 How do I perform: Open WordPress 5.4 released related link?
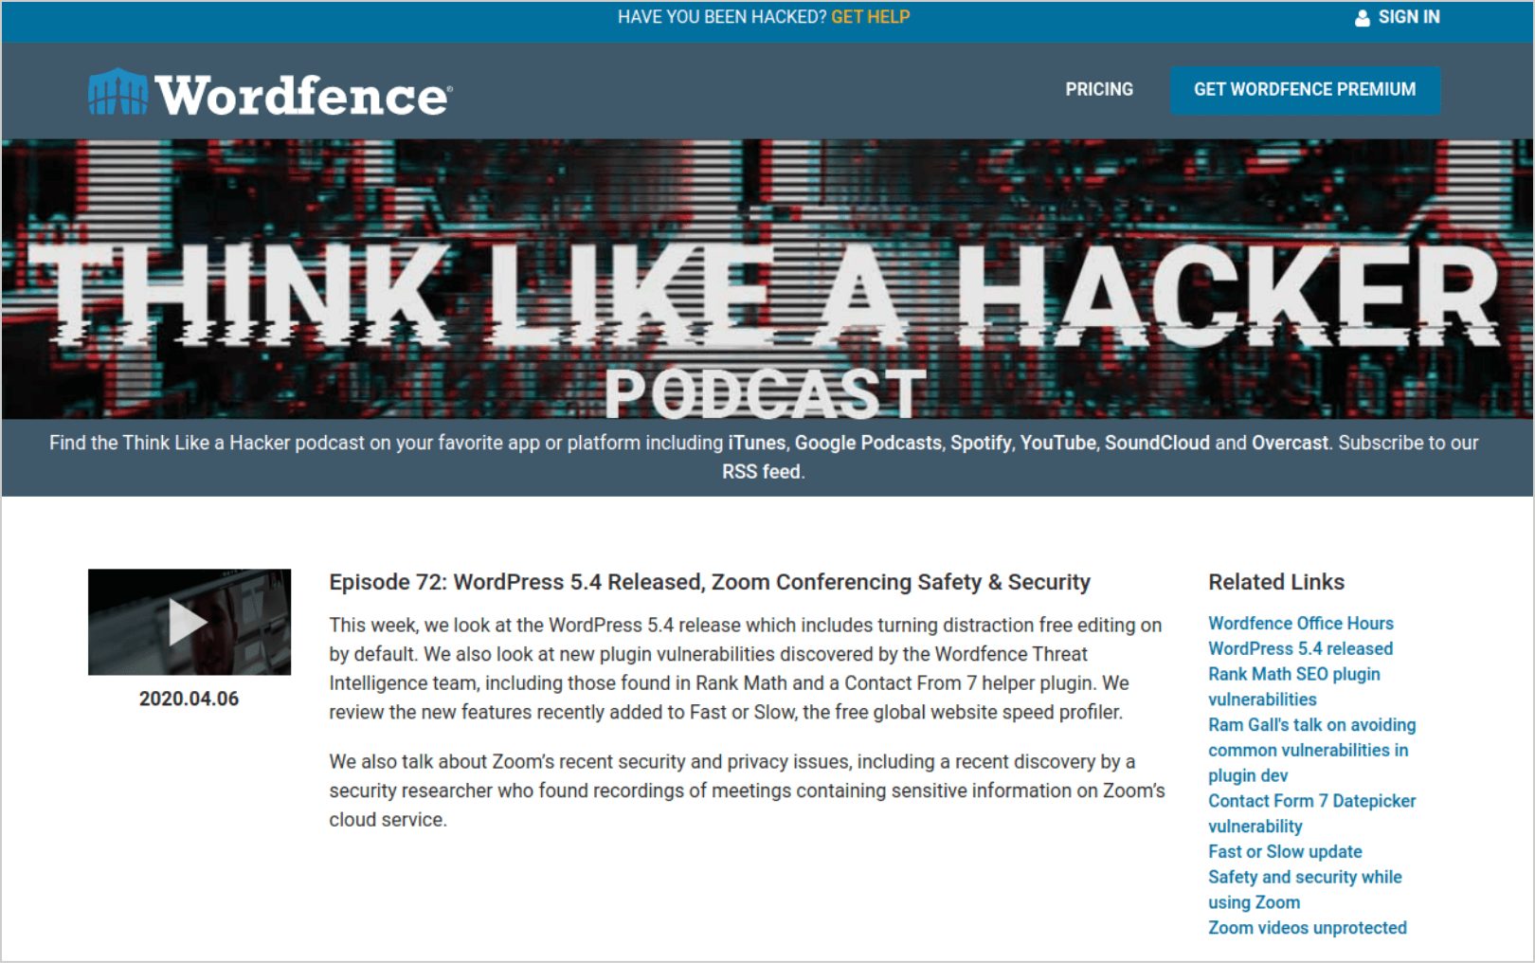(x=1300, y=648)
